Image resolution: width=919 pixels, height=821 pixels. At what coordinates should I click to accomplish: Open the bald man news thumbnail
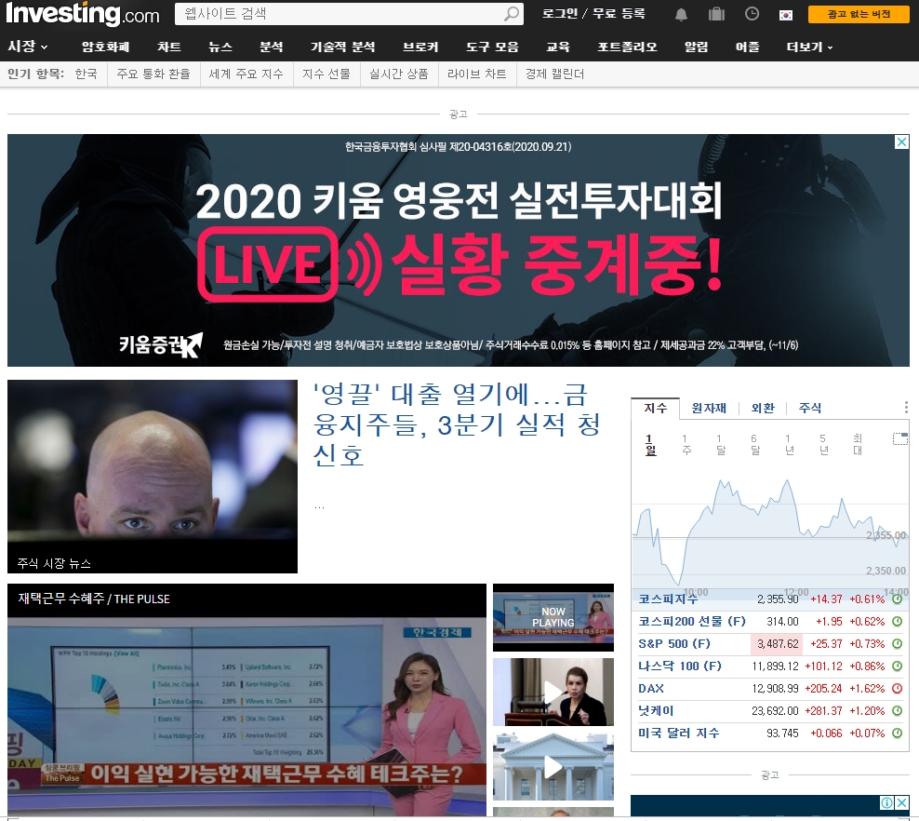click(153, 477)
